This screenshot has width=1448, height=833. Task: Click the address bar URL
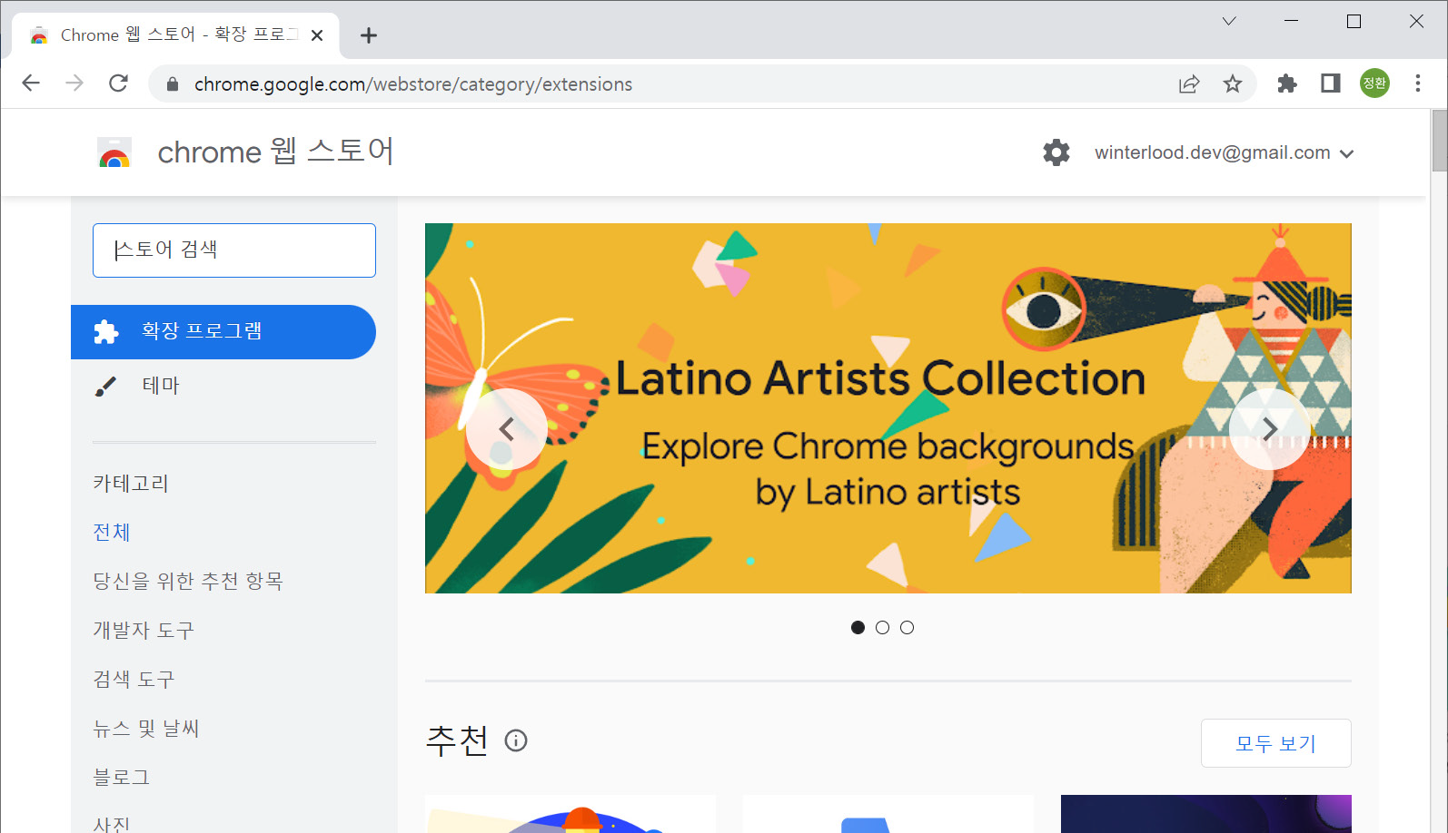point(413,84)
